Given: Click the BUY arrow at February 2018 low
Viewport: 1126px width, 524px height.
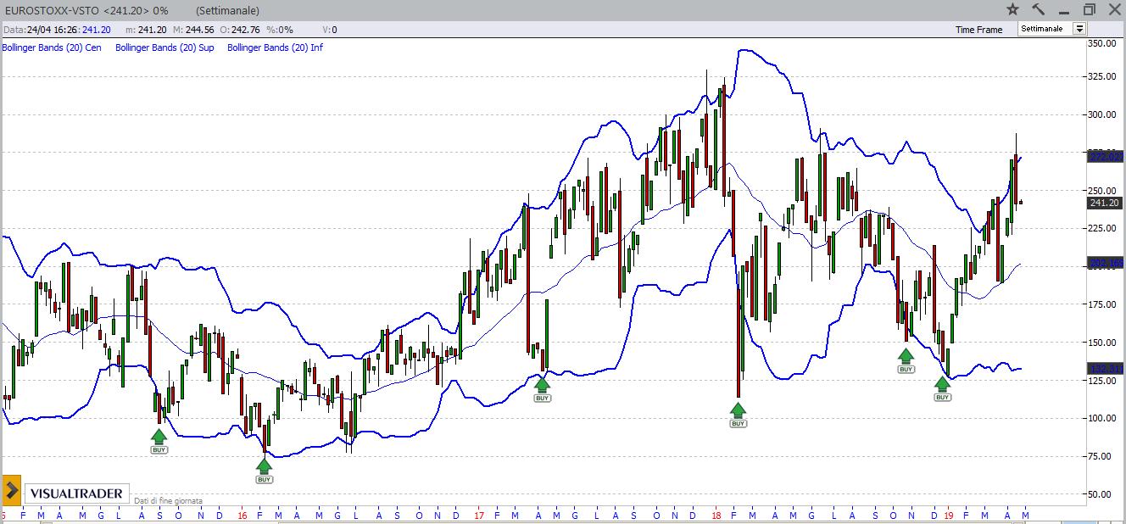Looking at the screenshot, I should pos(738,415).
